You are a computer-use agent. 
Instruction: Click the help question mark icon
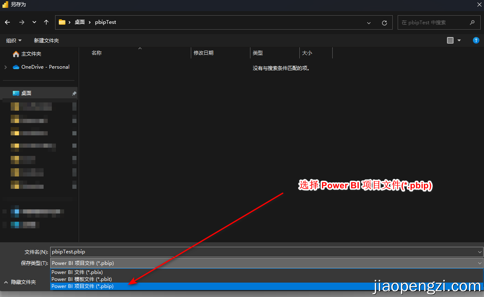coord(476,40)
